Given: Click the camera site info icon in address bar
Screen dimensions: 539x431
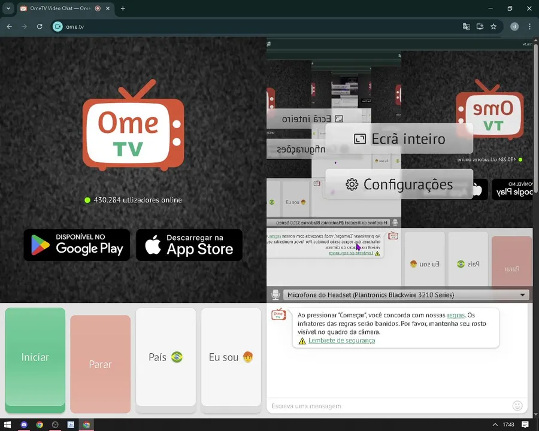Looking at the screenshot, I should tap(57, 26).
